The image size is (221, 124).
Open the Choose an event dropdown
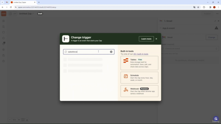pyautogui.click(x=190, y=49)
